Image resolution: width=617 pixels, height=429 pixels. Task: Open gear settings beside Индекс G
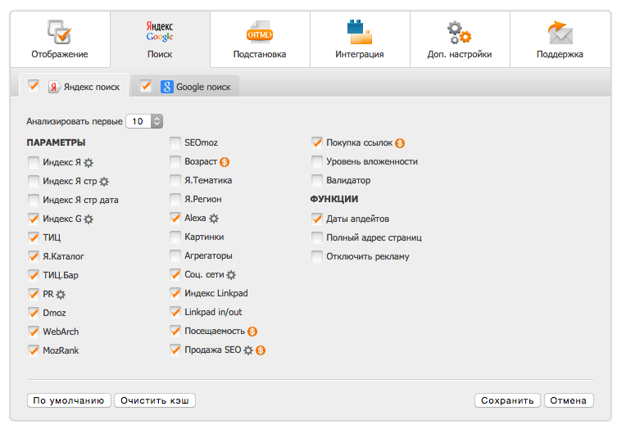pos(89,219)
